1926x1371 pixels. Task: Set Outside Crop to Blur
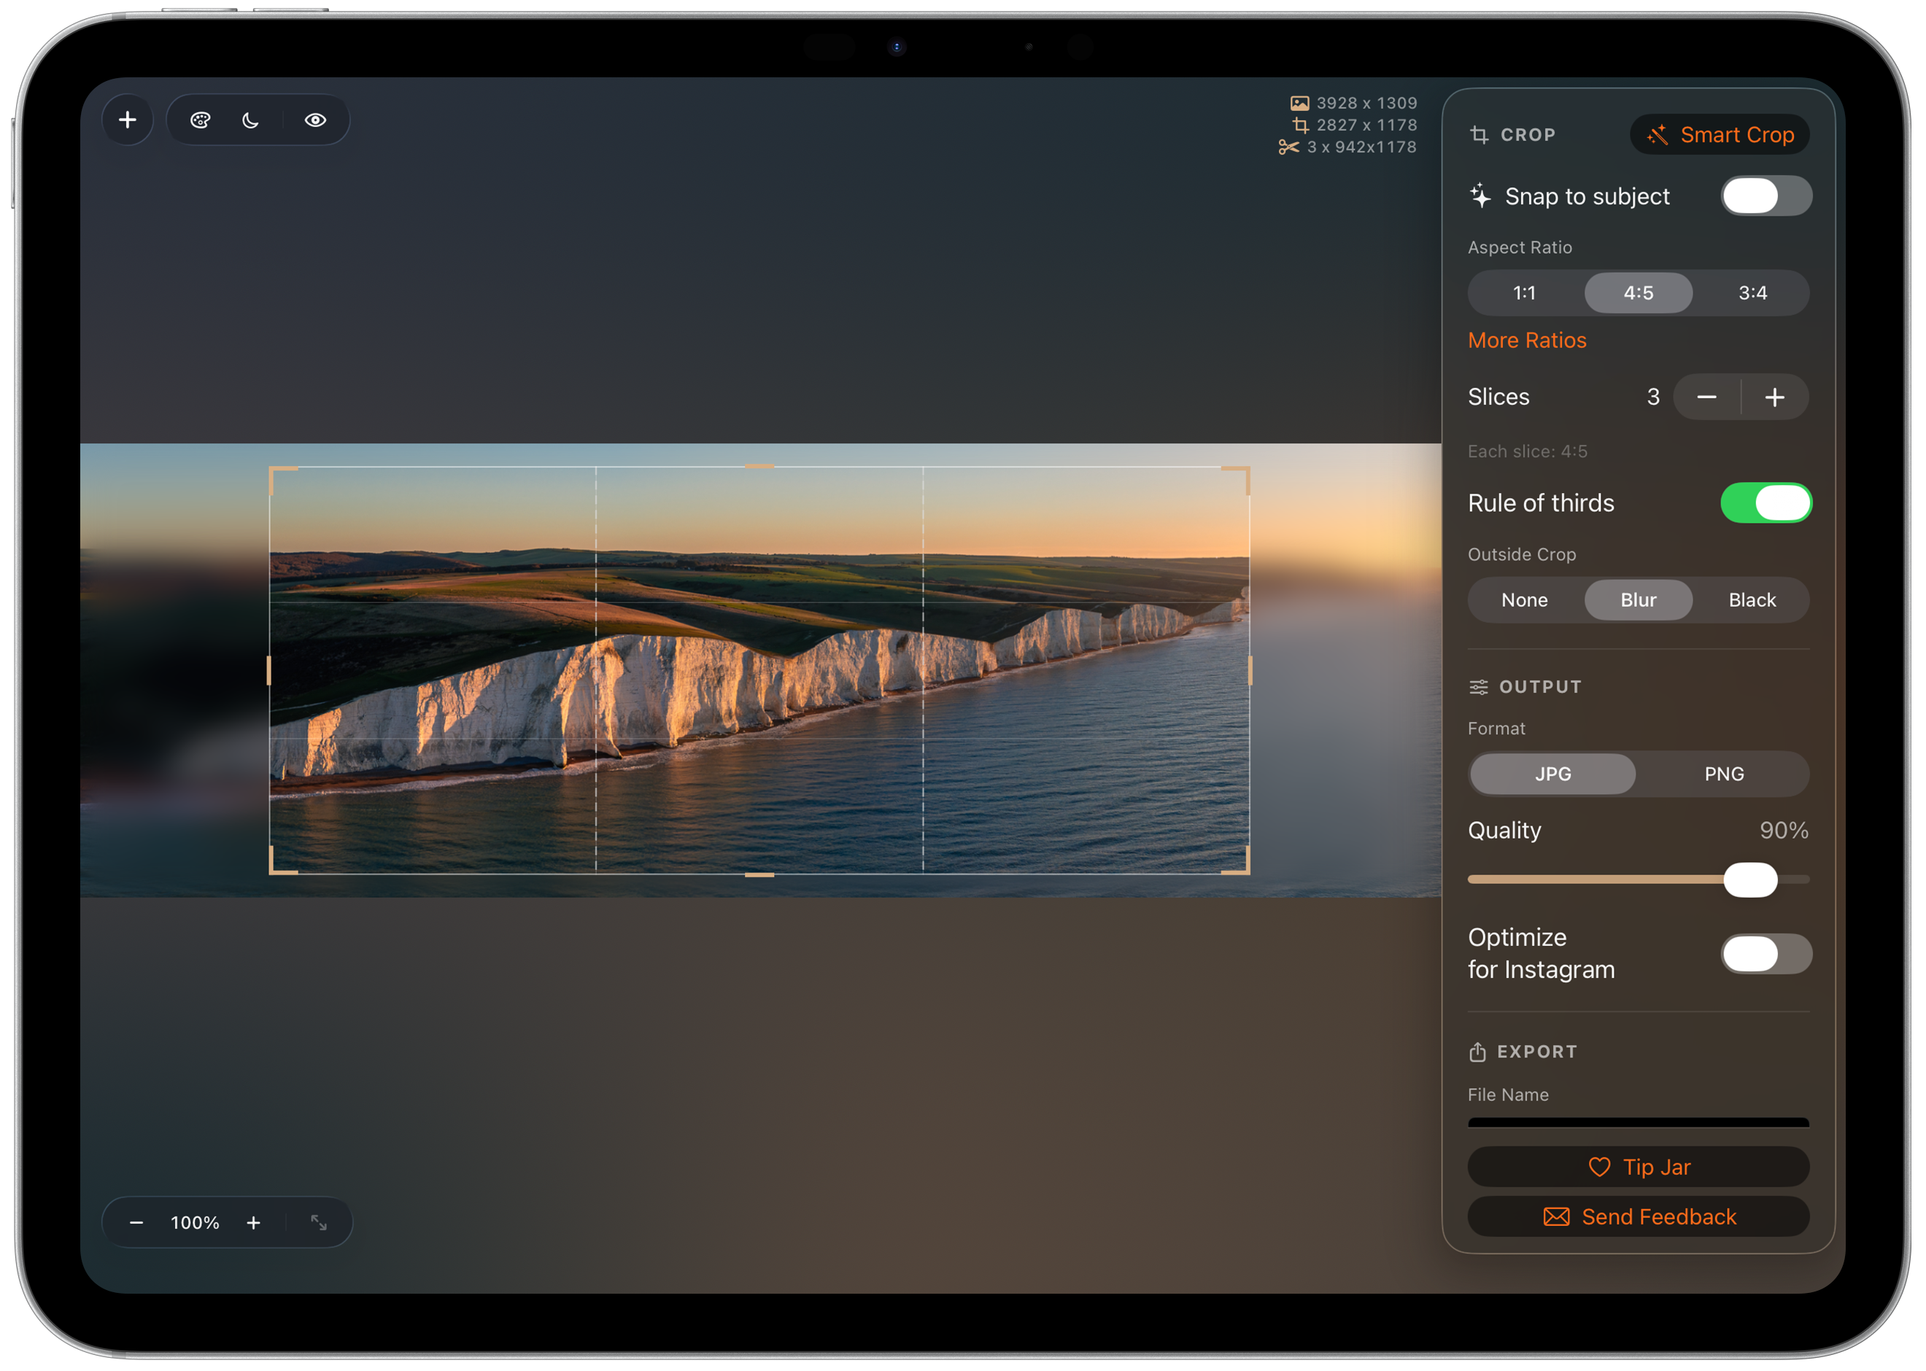1638,600
